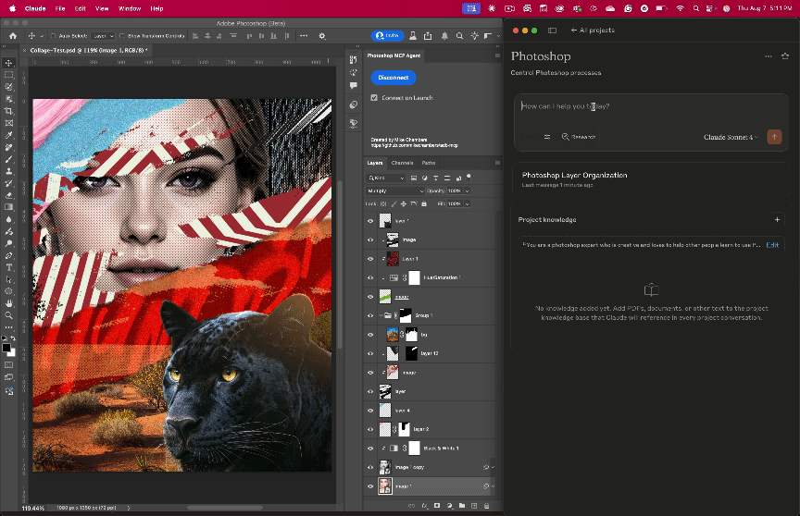
Task: Hide the Group 1 layer visibility
Action: coord(370,316)
